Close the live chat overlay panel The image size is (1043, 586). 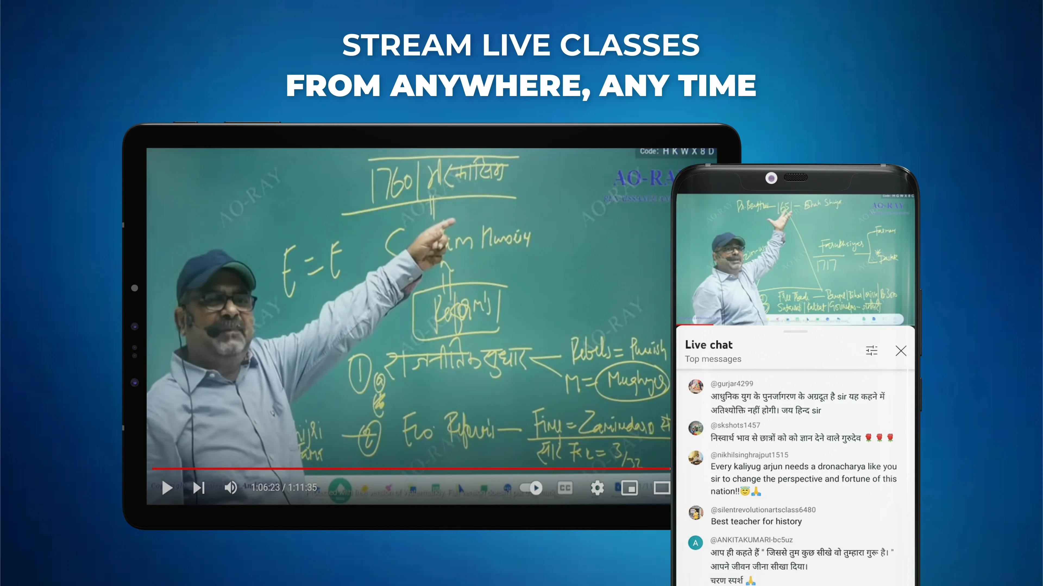click(901, 351)
